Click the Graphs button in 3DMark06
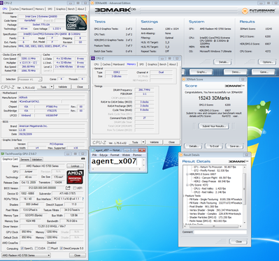Viewport: 279px width, 261px height. pyautogui.click(x=201, y=72)
